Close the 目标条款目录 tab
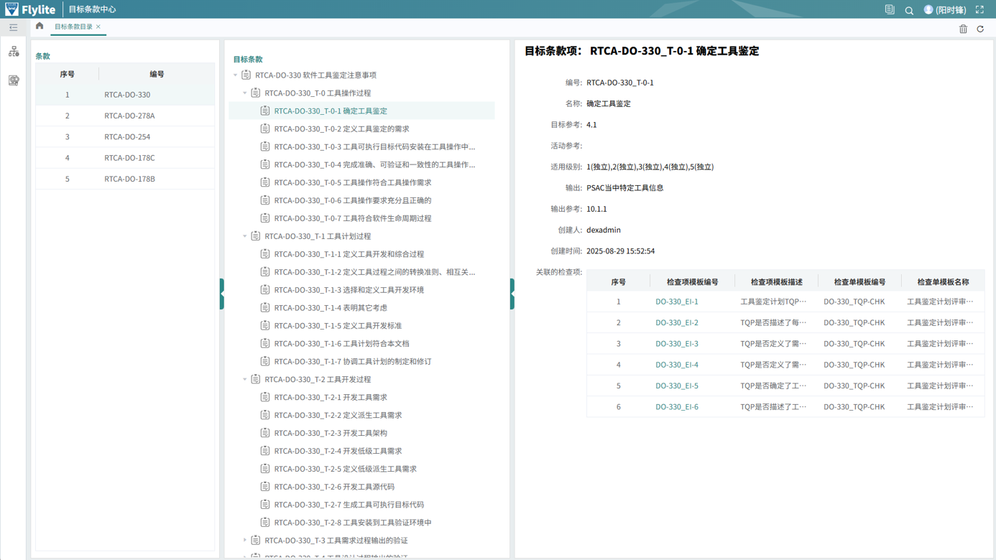Screen dimensions: 996x560 coord(98,27)
